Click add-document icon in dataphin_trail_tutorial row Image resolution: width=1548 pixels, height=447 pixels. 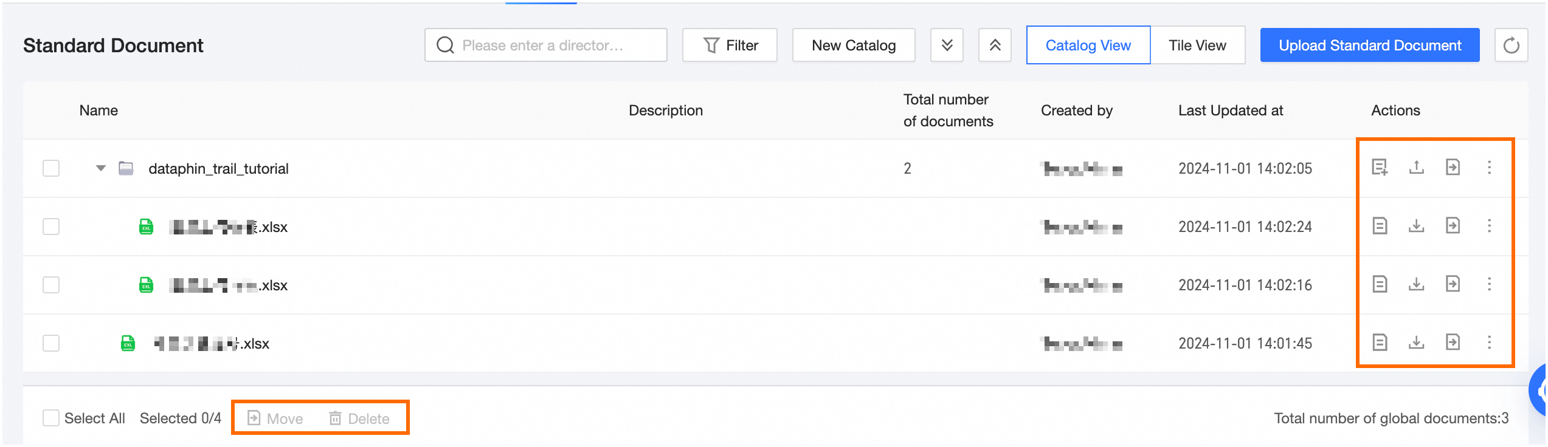click(1380, 167)
